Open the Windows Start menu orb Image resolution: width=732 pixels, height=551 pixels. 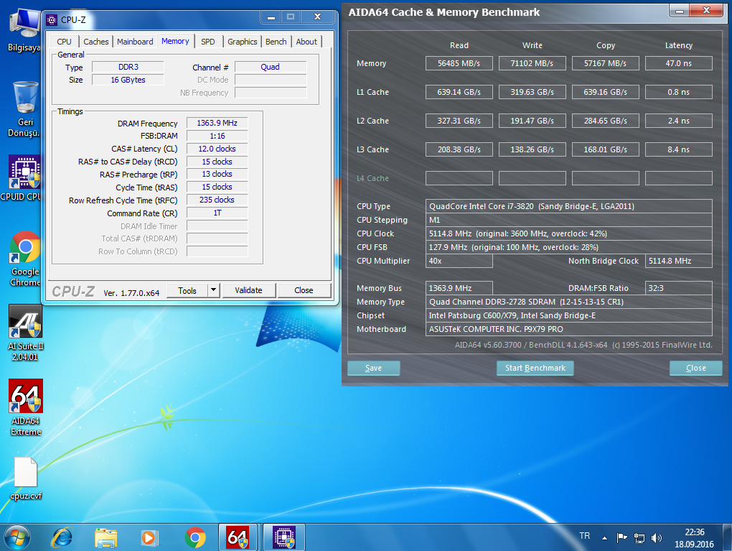coord(17,537)
